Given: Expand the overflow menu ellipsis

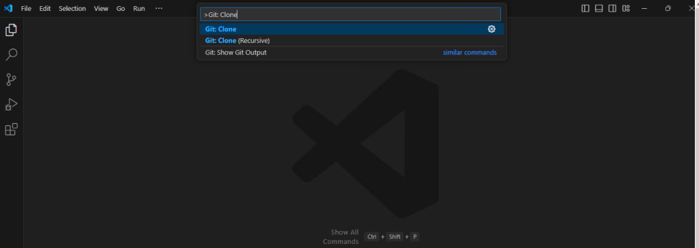Looking at the screenshot, I should click(x=159, y=8).
